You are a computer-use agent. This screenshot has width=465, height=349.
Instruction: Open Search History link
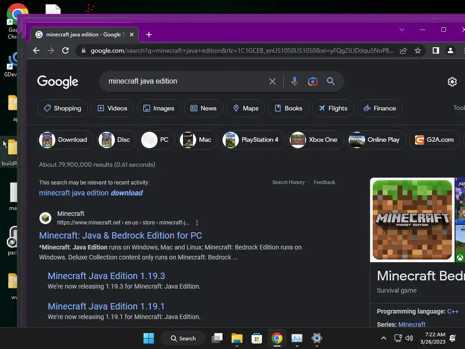(288, 182)
